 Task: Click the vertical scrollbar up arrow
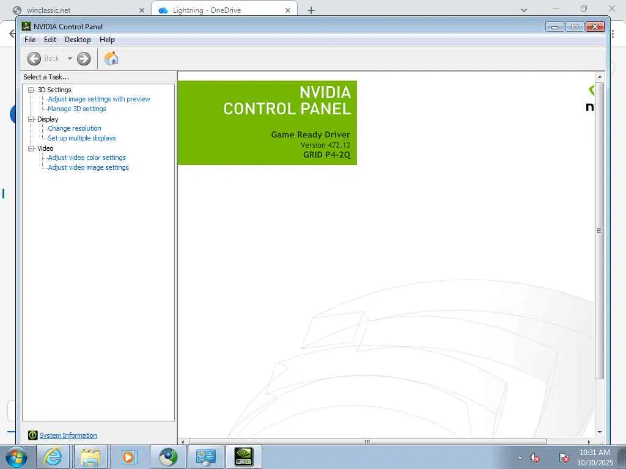(x=599, y=76)
